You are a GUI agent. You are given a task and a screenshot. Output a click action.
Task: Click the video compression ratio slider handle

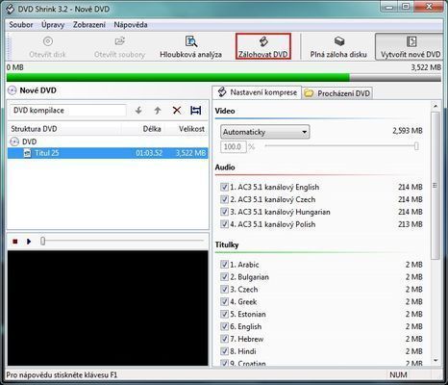coord(416,146)
